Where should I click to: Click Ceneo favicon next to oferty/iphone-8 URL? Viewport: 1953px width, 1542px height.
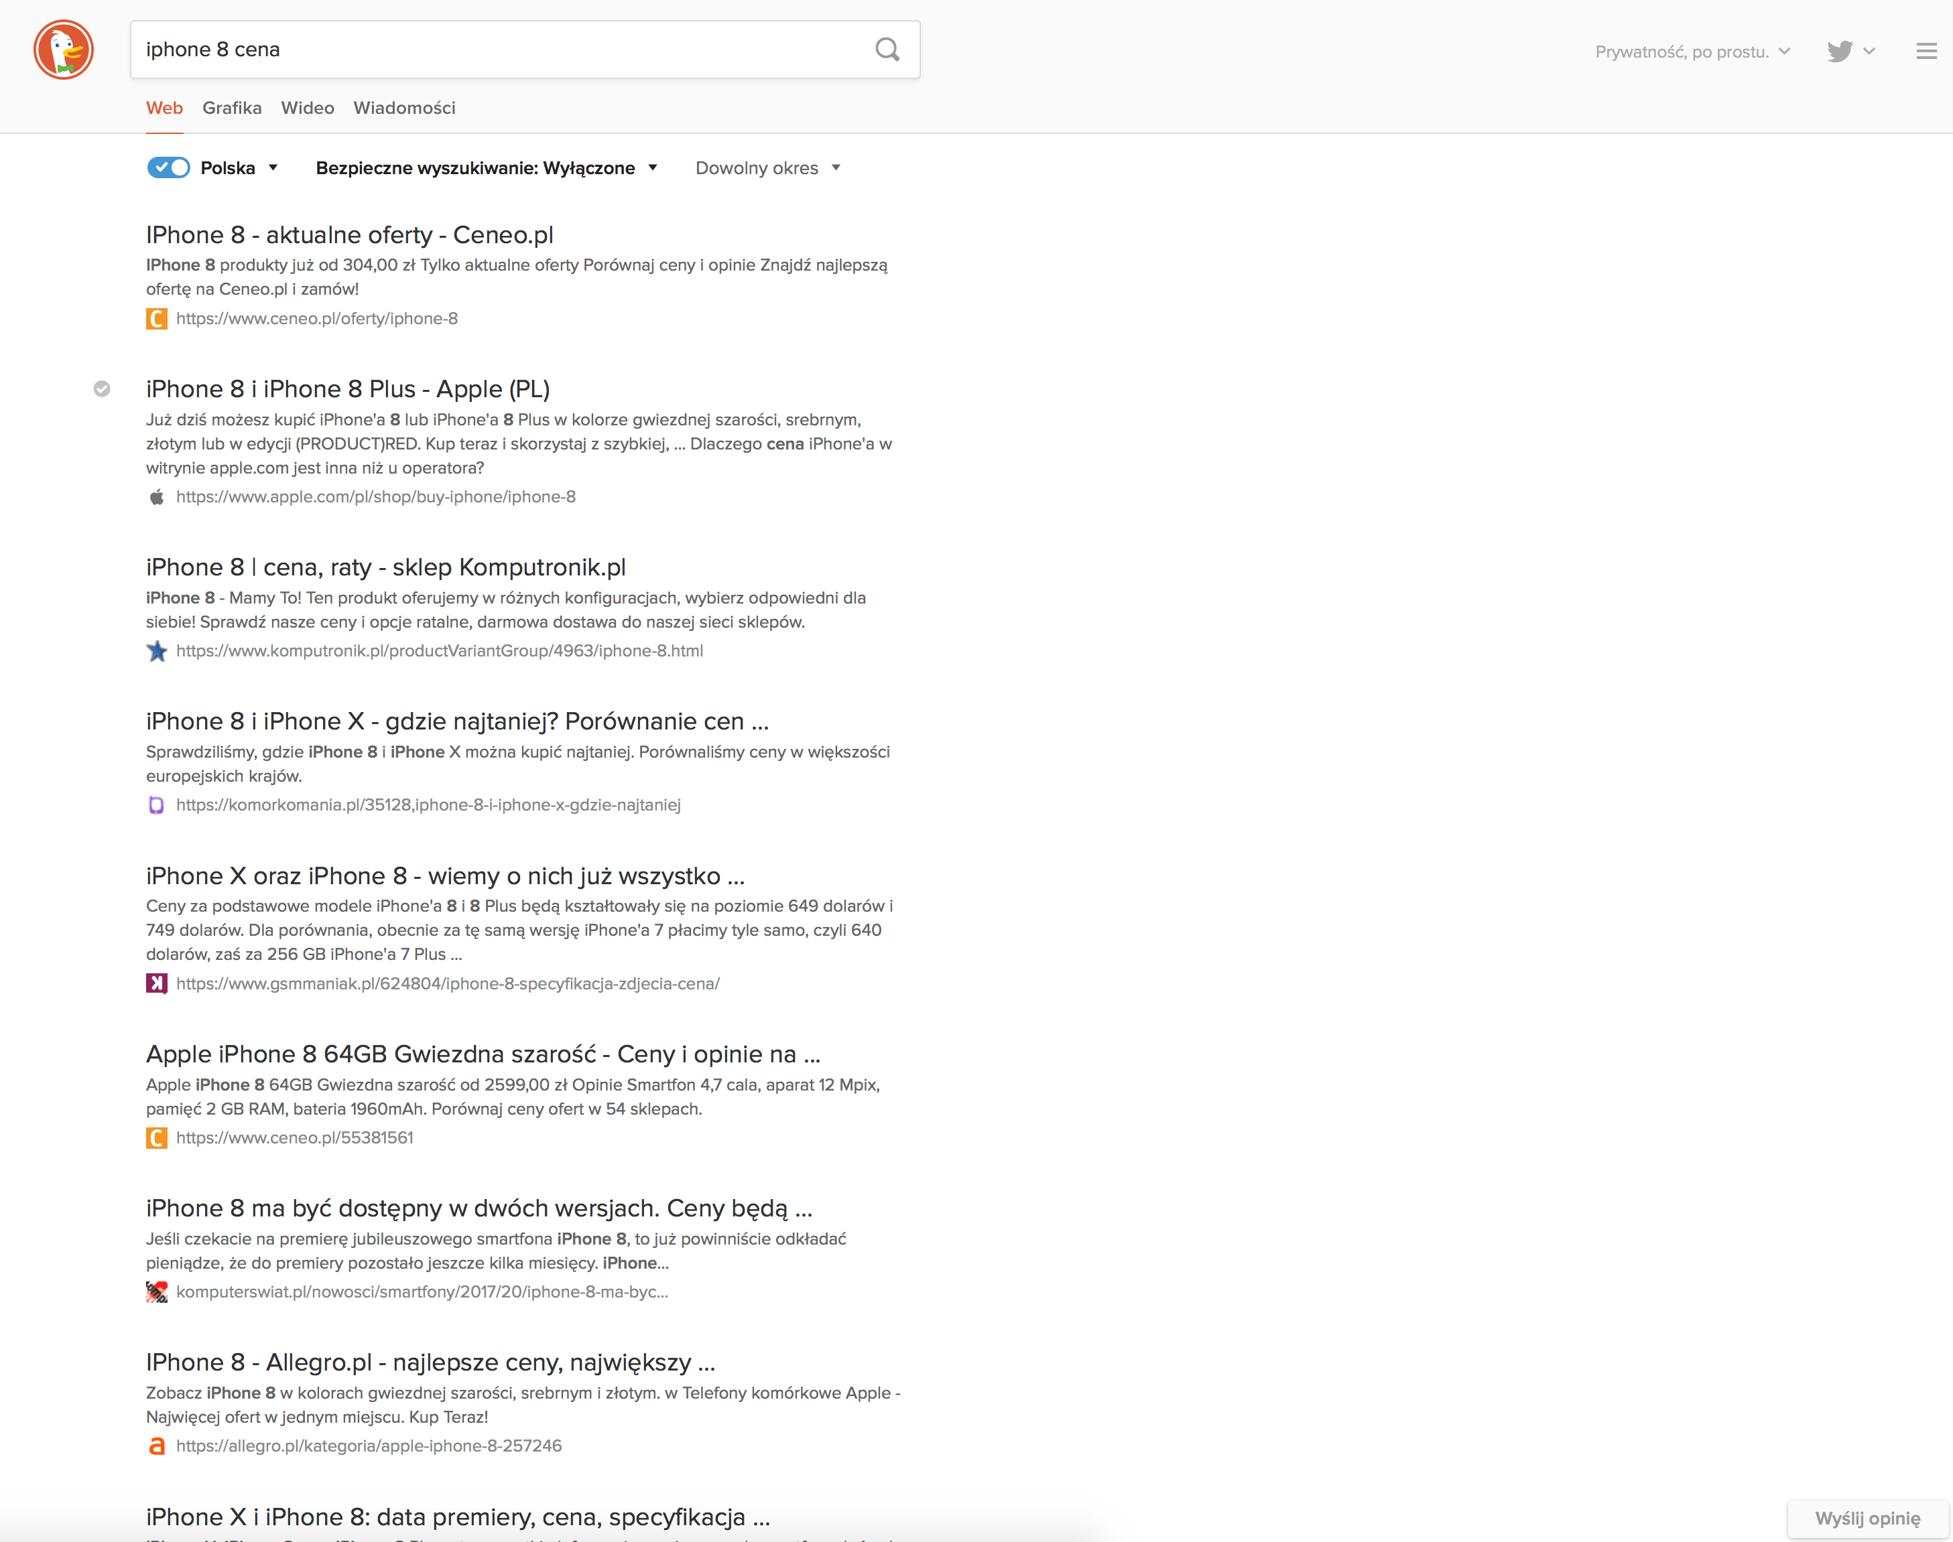coord(156,319)
